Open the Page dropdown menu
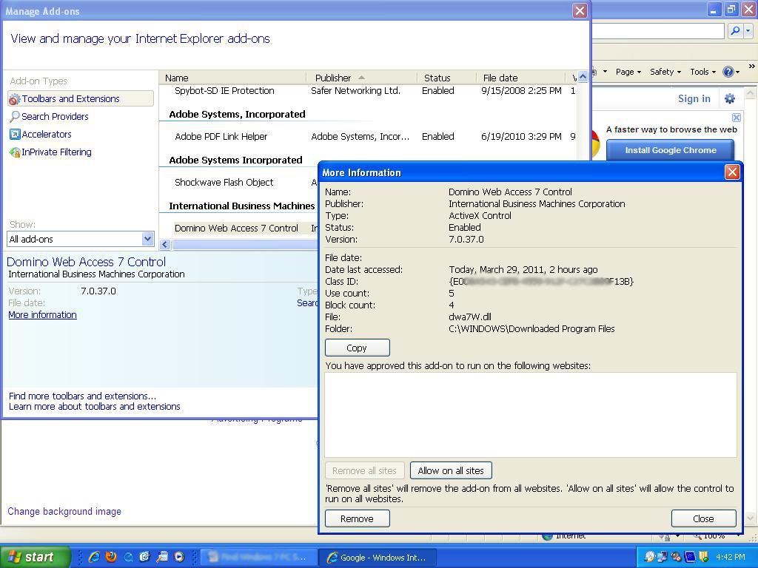This screenshot has height=568, width=758. click(628, 72)
